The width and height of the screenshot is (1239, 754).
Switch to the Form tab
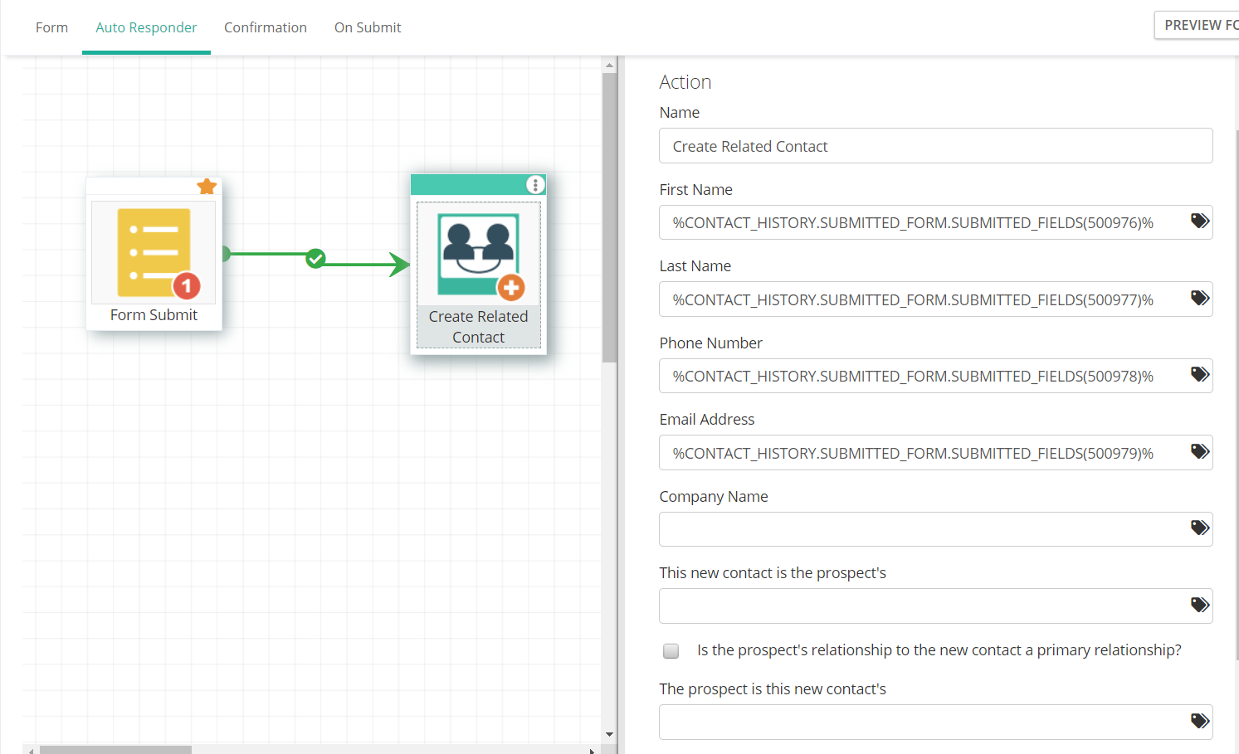point(51,27)
